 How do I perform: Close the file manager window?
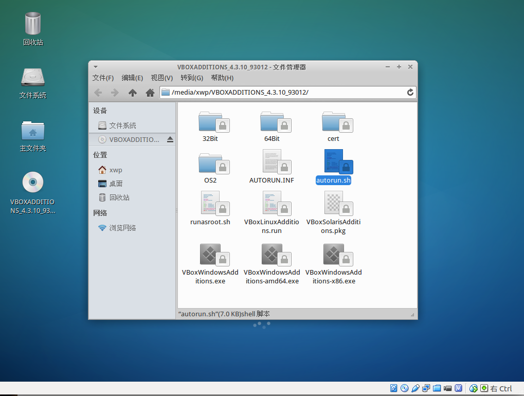tap(410, 67)
